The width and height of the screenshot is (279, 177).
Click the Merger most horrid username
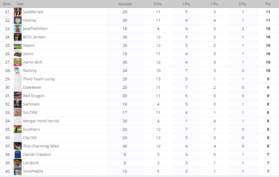point(41,121)
